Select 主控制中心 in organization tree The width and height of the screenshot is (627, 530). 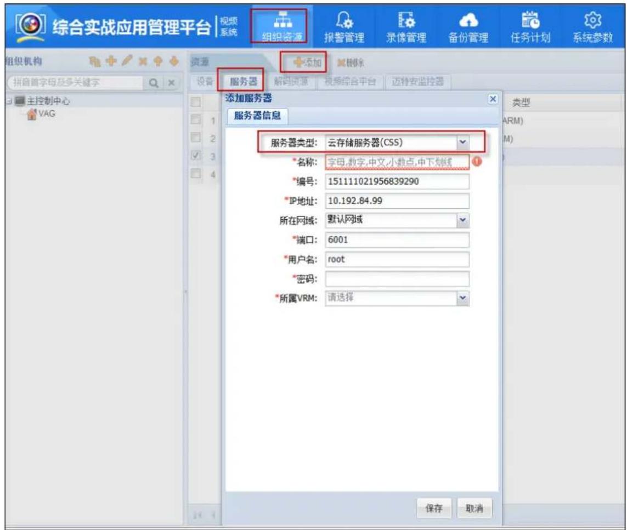(x=48, y=101)
